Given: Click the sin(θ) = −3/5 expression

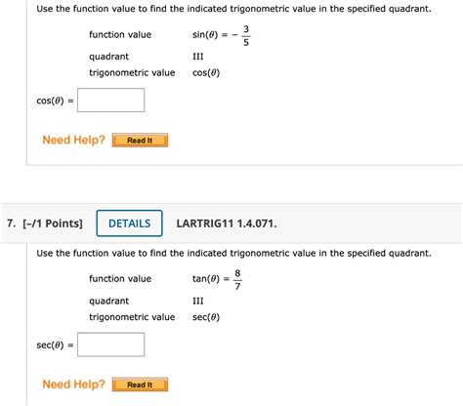Looking at the screenshot, I should point(222,35).
